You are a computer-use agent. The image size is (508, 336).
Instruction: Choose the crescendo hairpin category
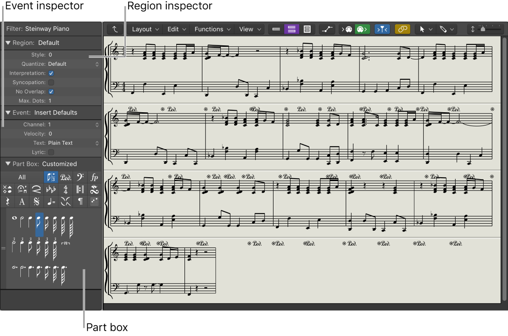36,189
